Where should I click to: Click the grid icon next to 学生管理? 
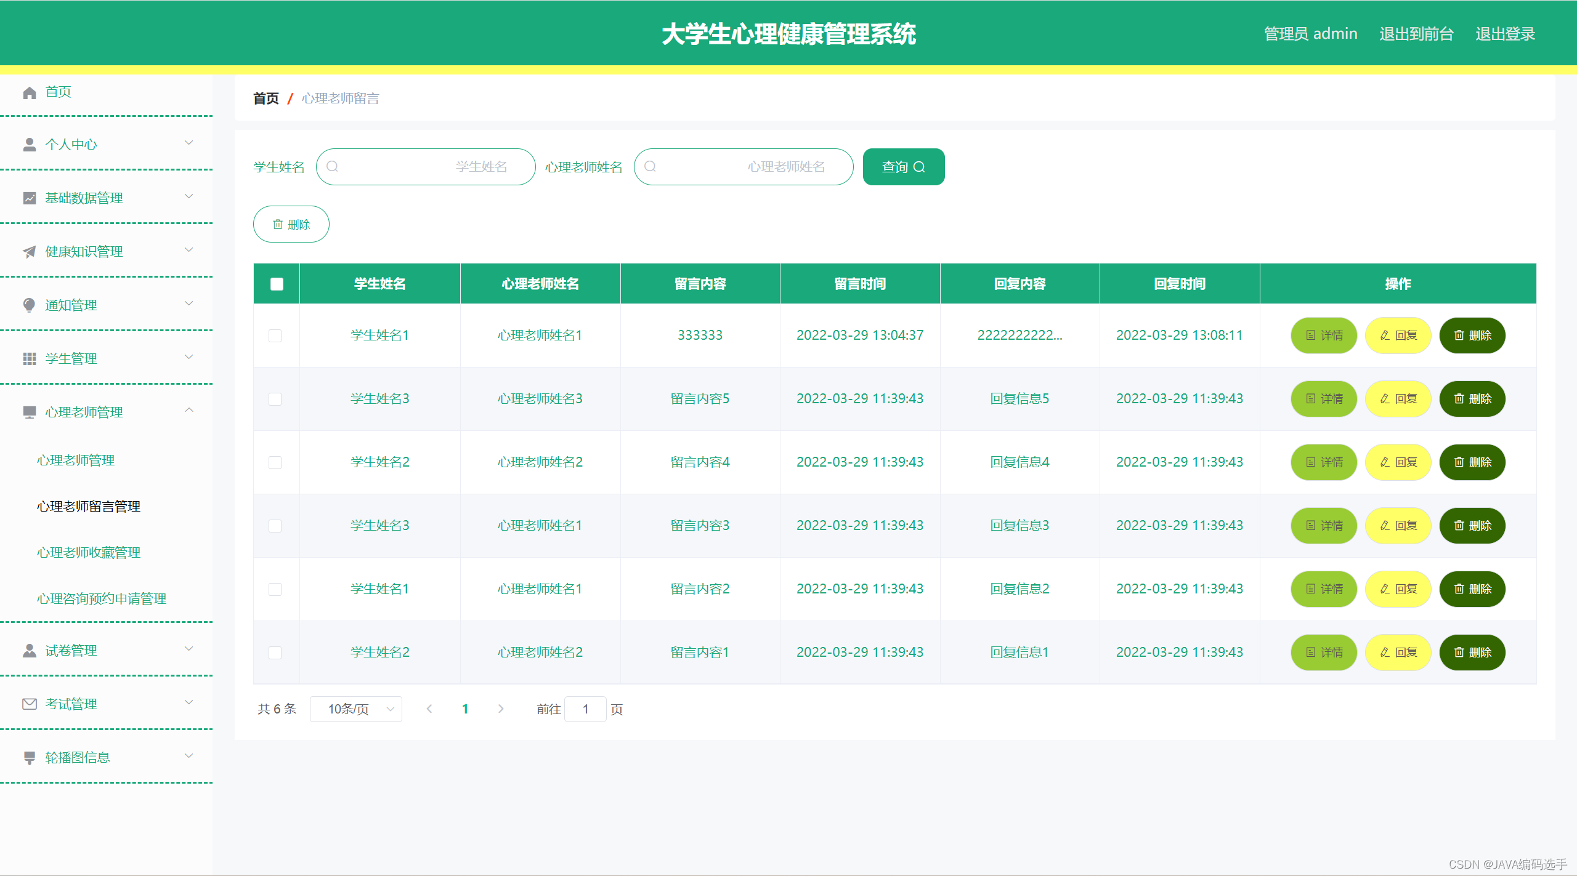[x=29, y=359]
